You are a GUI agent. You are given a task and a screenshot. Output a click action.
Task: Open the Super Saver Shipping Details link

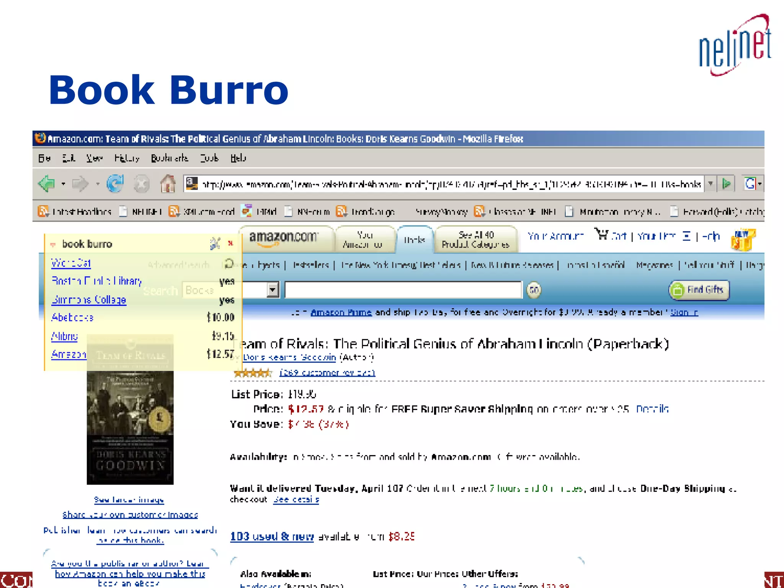click(x=652, y=409)
